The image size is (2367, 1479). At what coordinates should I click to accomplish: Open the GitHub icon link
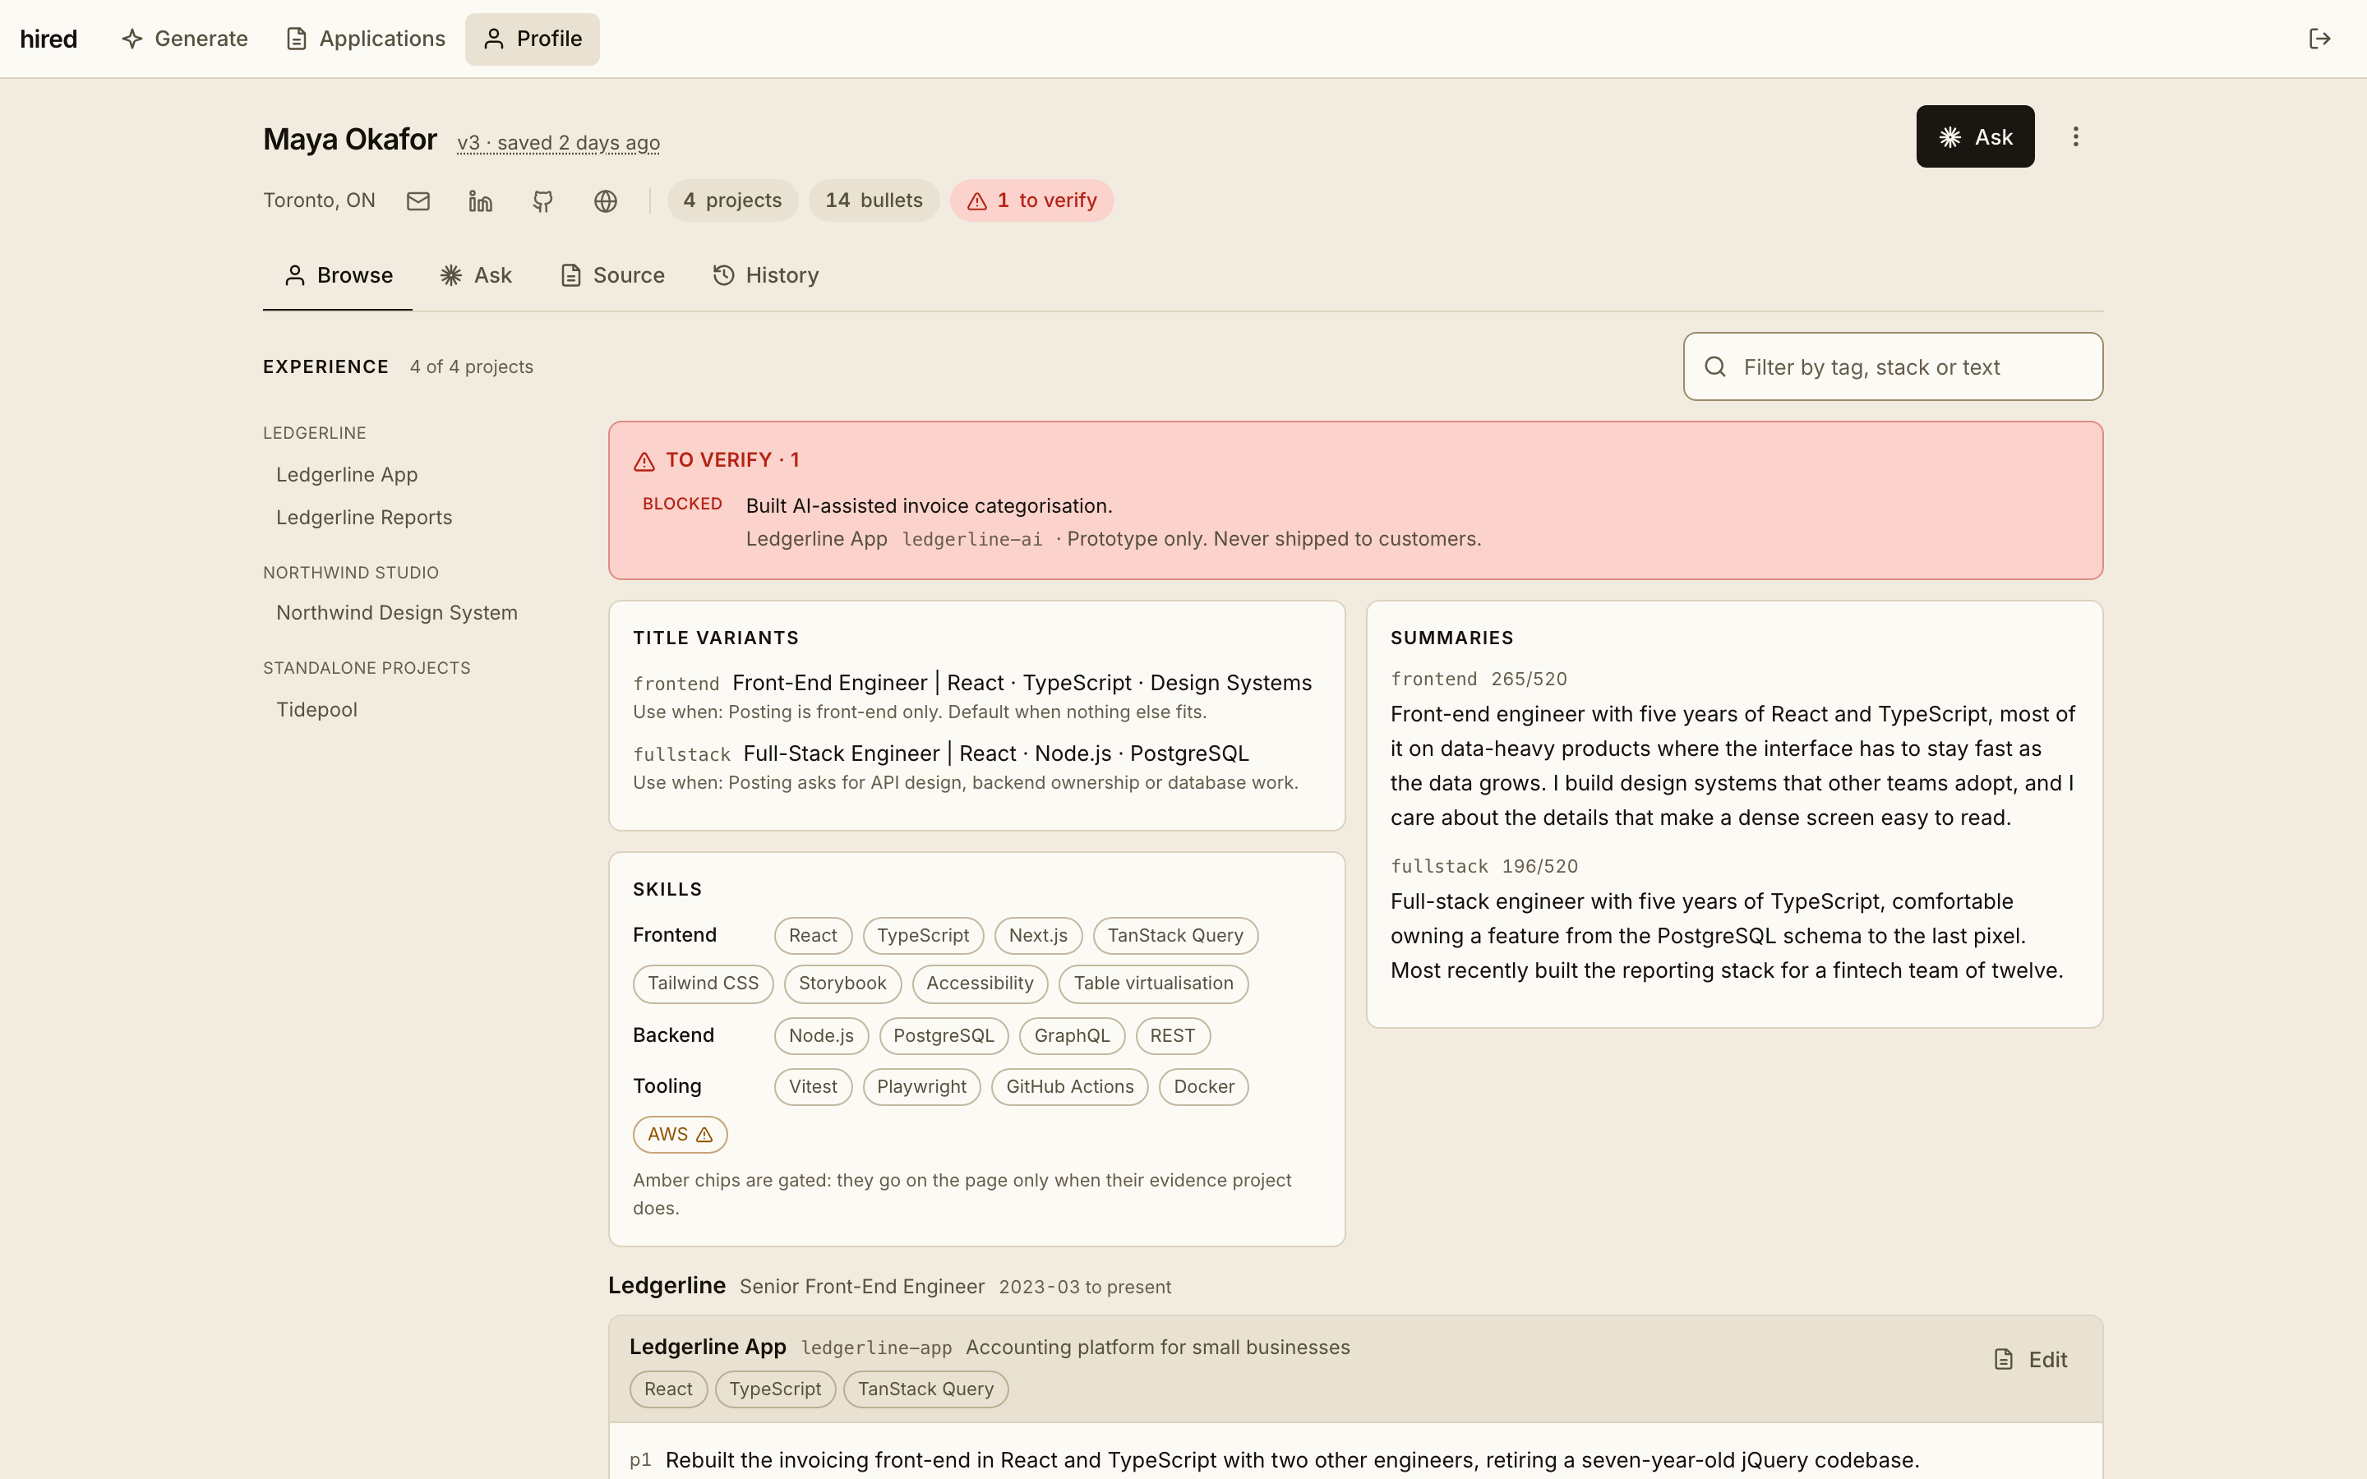[542, 200]
